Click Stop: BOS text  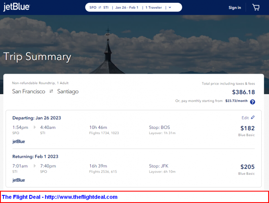(x=159, y=127)
